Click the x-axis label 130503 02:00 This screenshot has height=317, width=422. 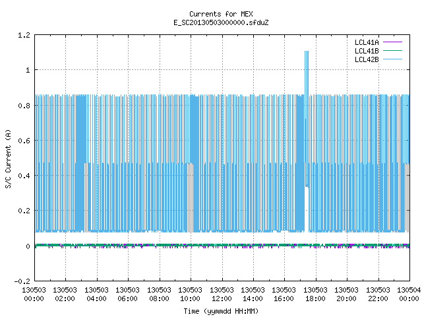(65, 295)
